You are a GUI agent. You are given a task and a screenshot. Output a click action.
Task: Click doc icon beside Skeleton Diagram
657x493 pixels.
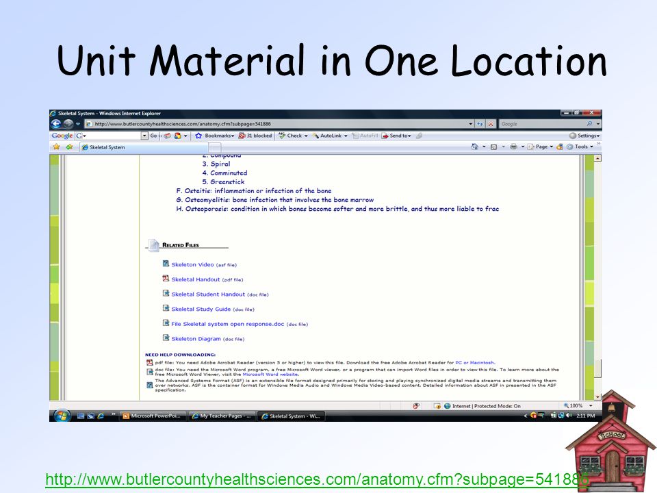[166, 338]
